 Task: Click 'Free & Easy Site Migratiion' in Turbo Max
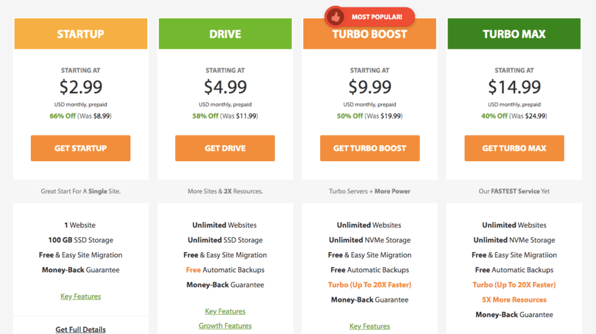515,255
